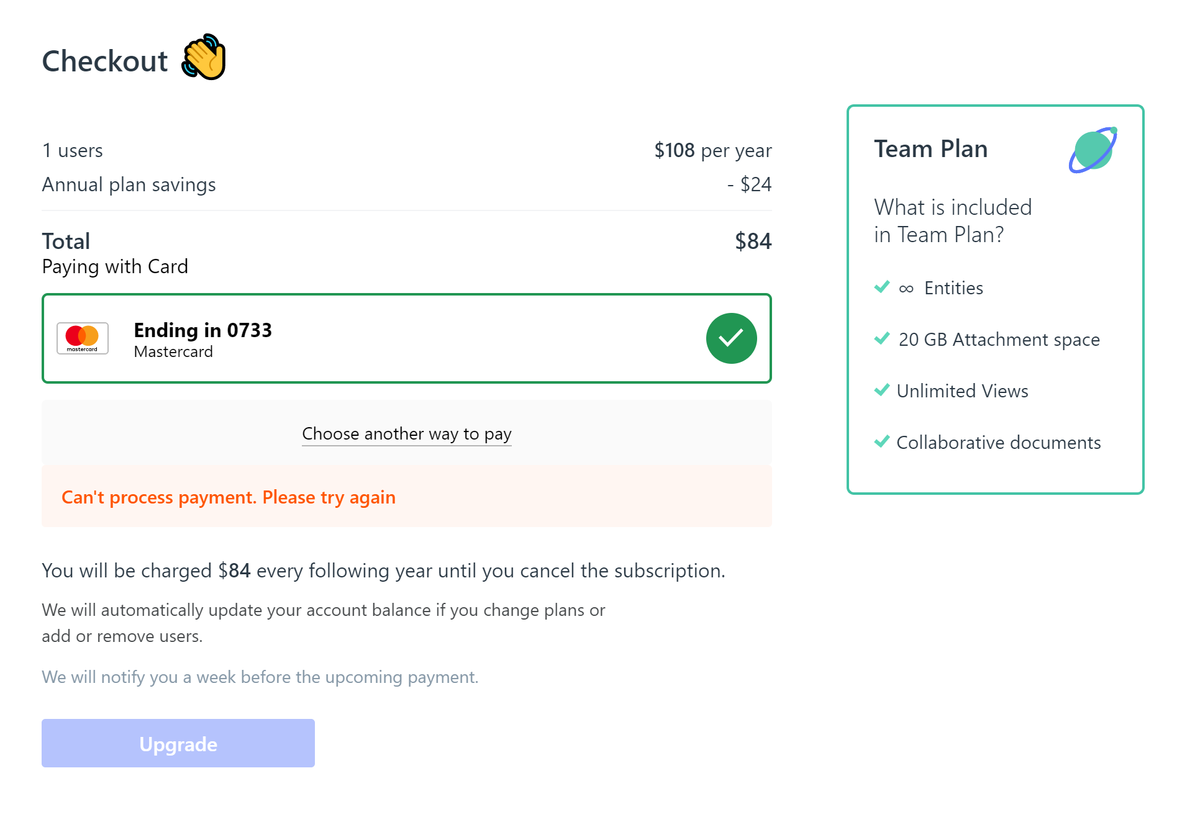Click the infinity symbol before Entities

point(906,289)
